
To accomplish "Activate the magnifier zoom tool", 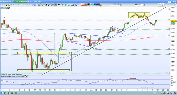I will coord(6,5).
